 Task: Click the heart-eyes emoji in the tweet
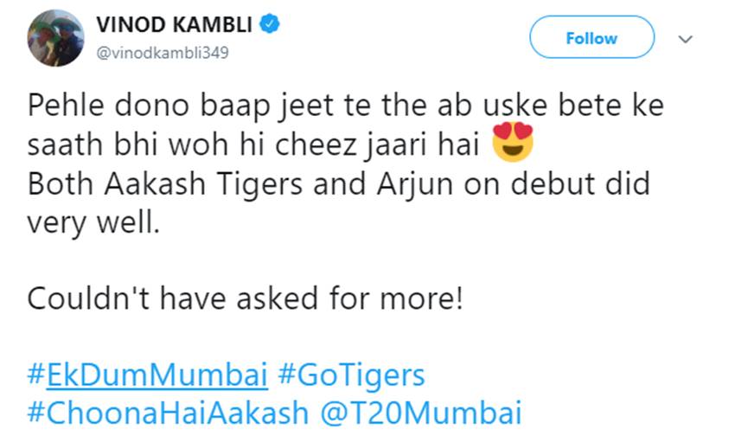click(513, 142)
